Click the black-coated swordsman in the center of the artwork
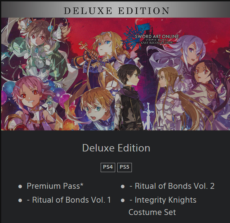Viewport: 230px width, 223px height. (128, 97)
